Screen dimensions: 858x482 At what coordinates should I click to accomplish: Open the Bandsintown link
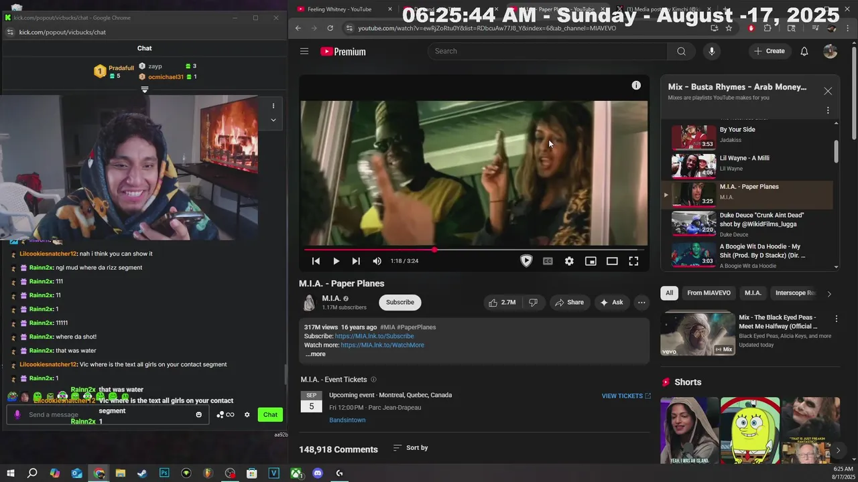point(347,420)
